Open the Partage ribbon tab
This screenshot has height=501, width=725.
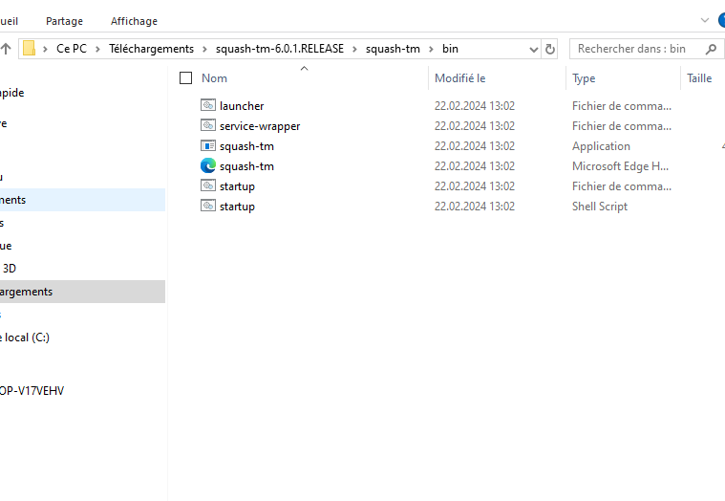64,21
